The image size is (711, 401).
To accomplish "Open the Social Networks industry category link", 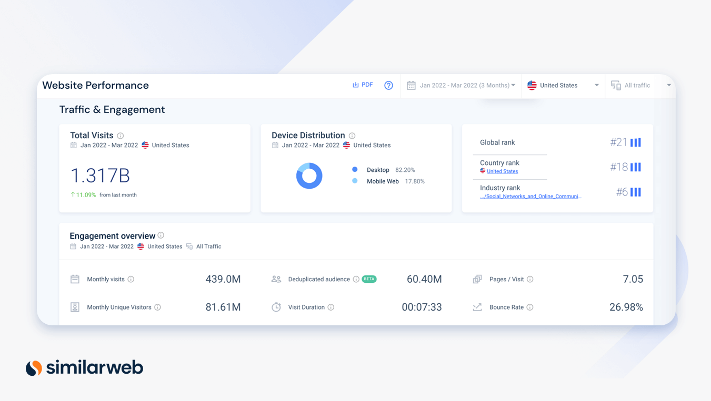I will tap(530, 197).
